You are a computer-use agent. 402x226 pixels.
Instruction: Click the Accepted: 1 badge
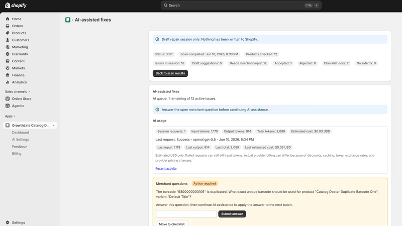tap(283, 63)
